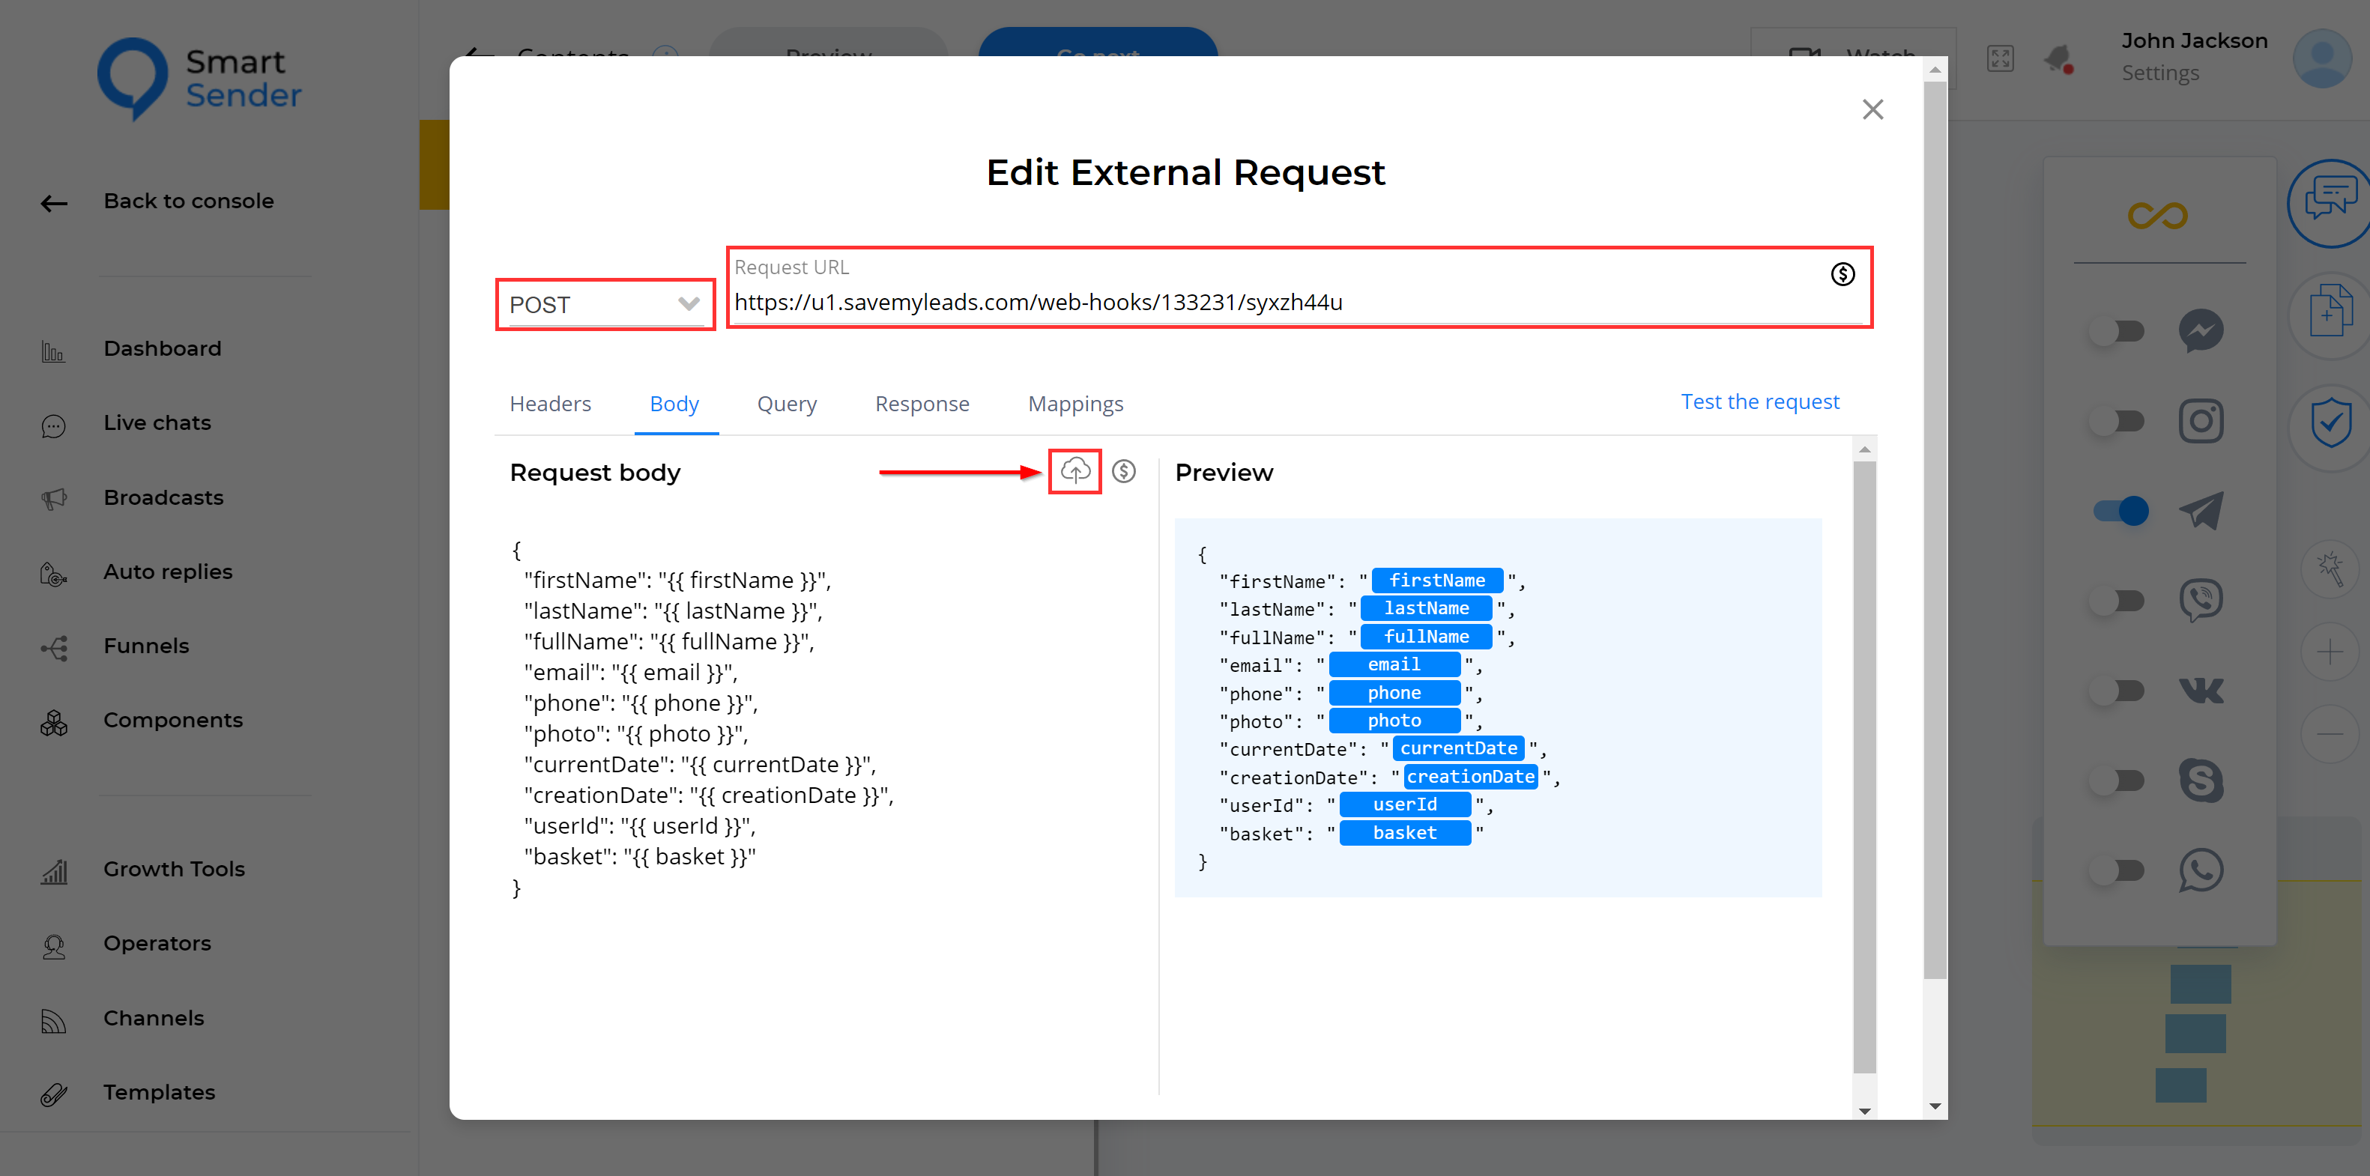Close the Edit External Request dialog
Viewport: 2370px width, 1176px height.
point(1872,109)
